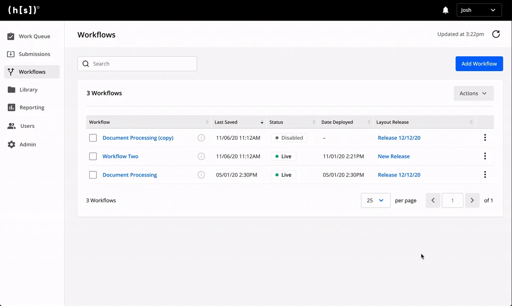Image resolution: width=512 pixels, height=306 pixels.
Task: Open kebab menu for Document Processing (copy)
Action: [x=485, y=138]
